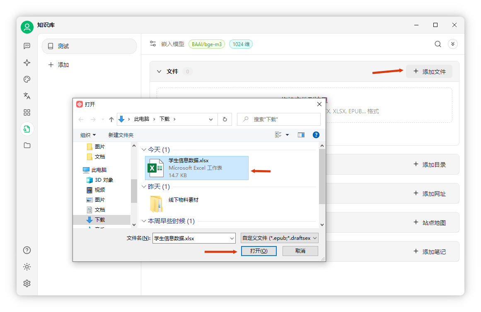The image size is (481, 312).
Task: Open view options dropdown arrow
Action: [288, 135]
